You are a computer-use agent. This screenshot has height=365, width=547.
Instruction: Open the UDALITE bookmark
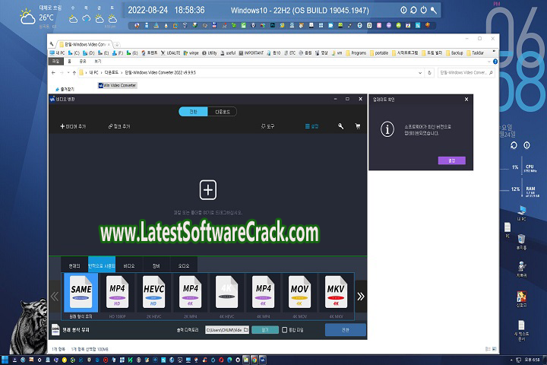coord(170,53)
